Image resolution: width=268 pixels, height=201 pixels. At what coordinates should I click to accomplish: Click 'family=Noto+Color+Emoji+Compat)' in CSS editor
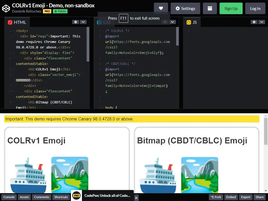(x=136, y=86)
